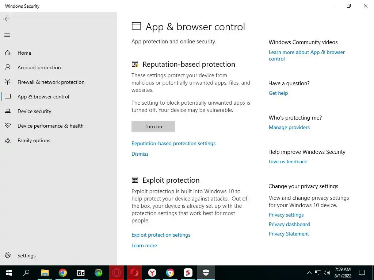Open the hamburger navigation menu
The image size is (374, 280).
coord(7,35)
